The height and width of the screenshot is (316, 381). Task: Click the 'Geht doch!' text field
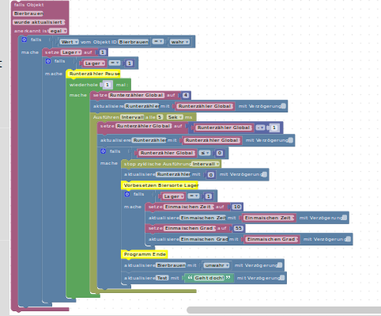[209, 278]
